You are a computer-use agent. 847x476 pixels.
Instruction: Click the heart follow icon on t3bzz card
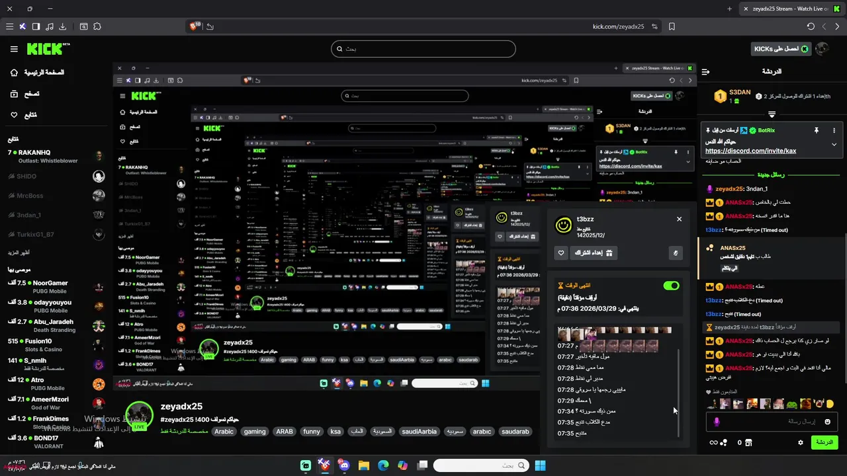(561, 253)
